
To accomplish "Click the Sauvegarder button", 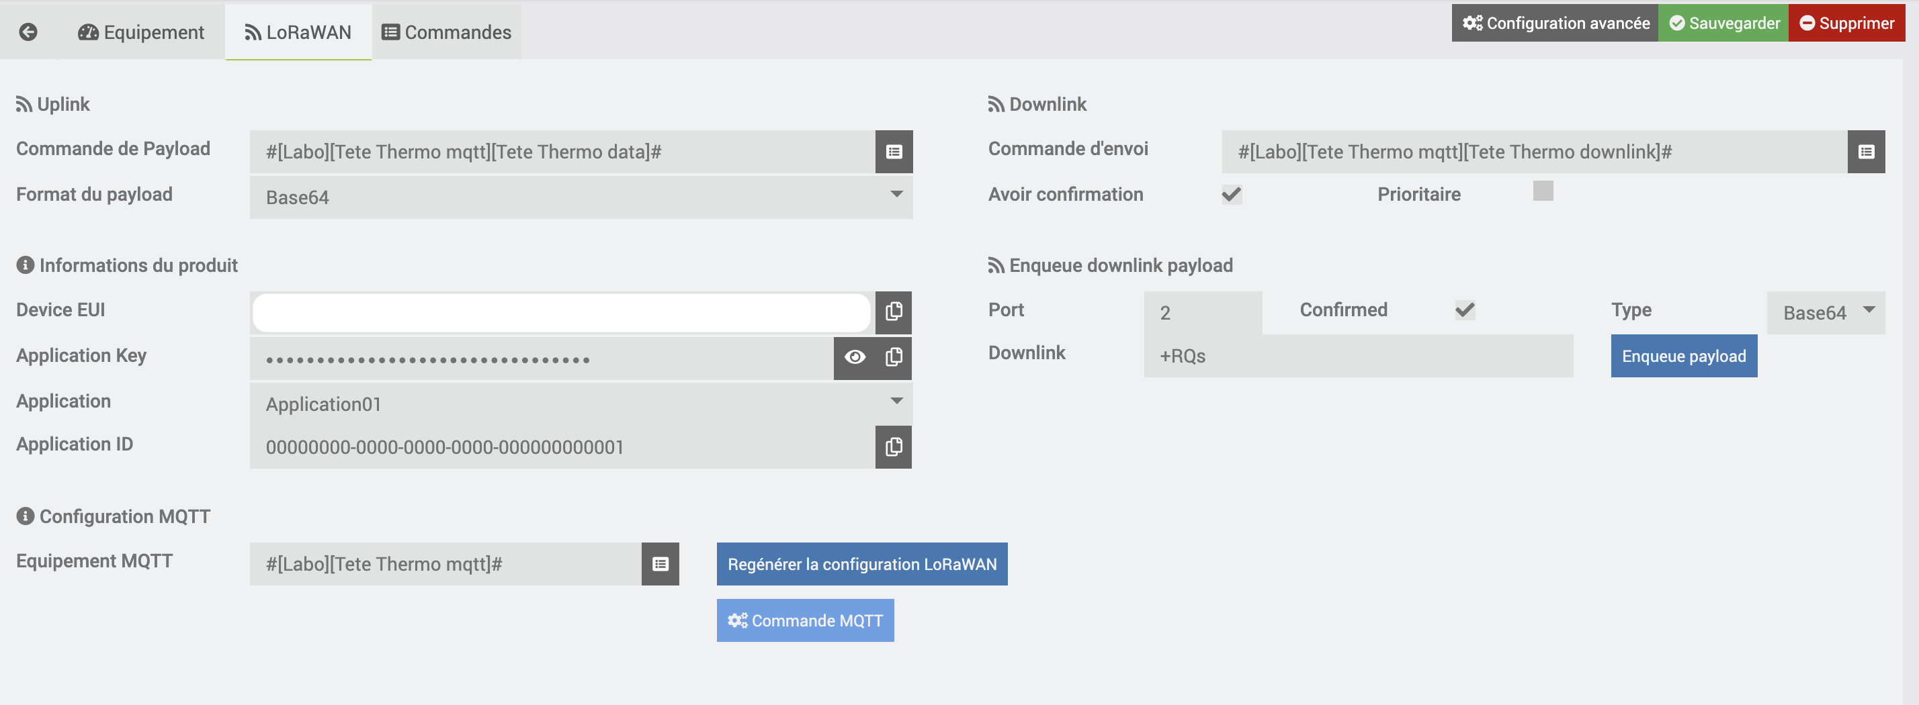I will (1723, 23).
